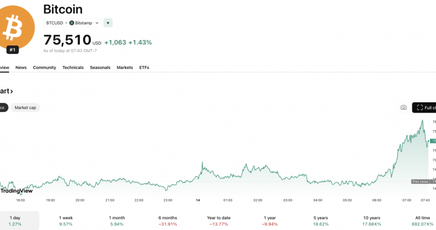Go to the Markets tab

click(125, 68)
